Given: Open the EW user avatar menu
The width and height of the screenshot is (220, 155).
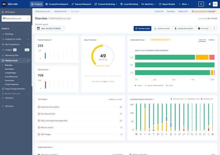Looking at the screenshot, I should click(215, 4).
